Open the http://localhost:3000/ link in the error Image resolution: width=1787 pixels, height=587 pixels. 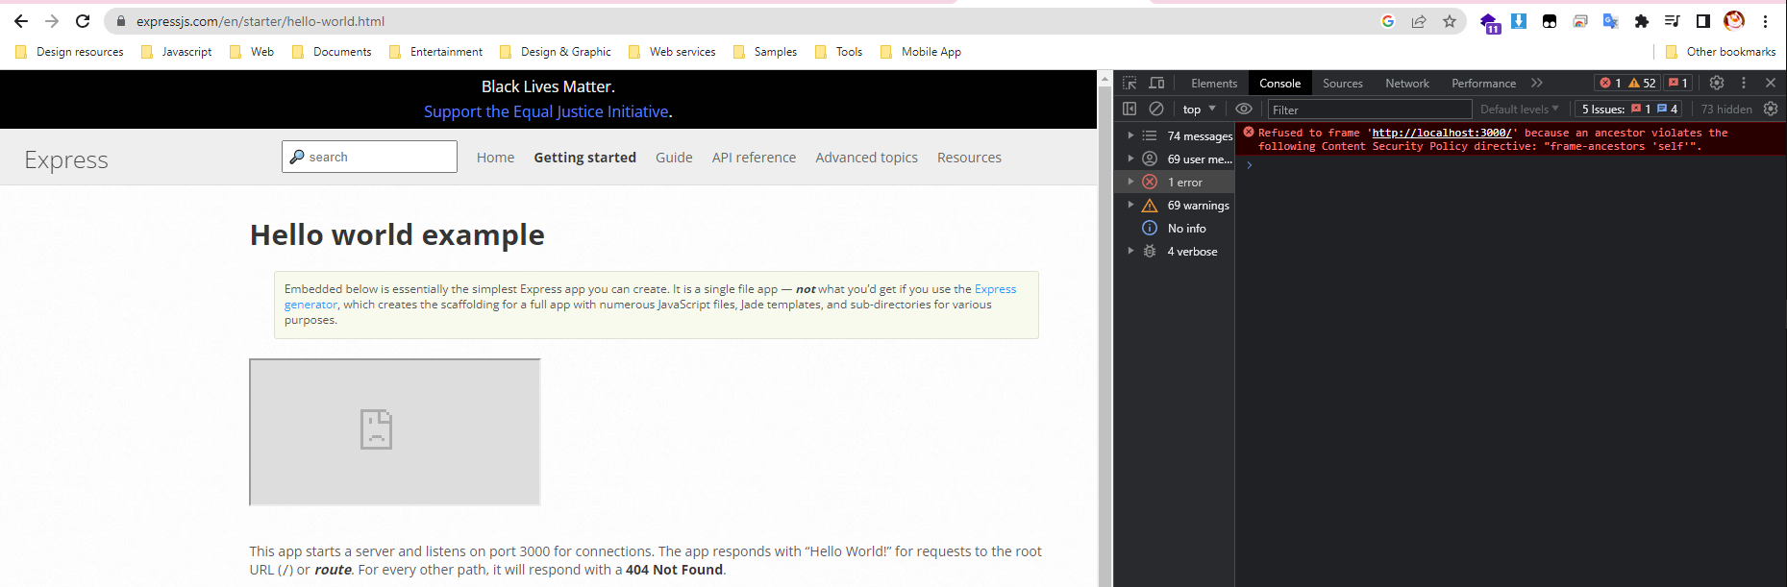coord(1442,133)
